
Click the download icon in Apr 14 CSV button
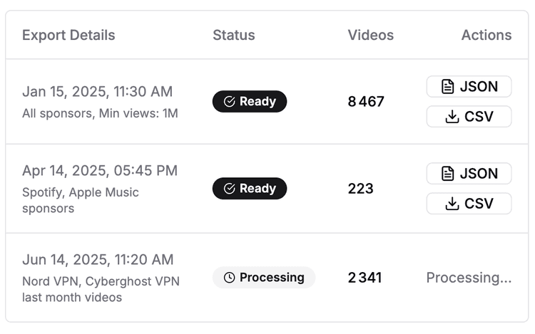coord(452,204)
